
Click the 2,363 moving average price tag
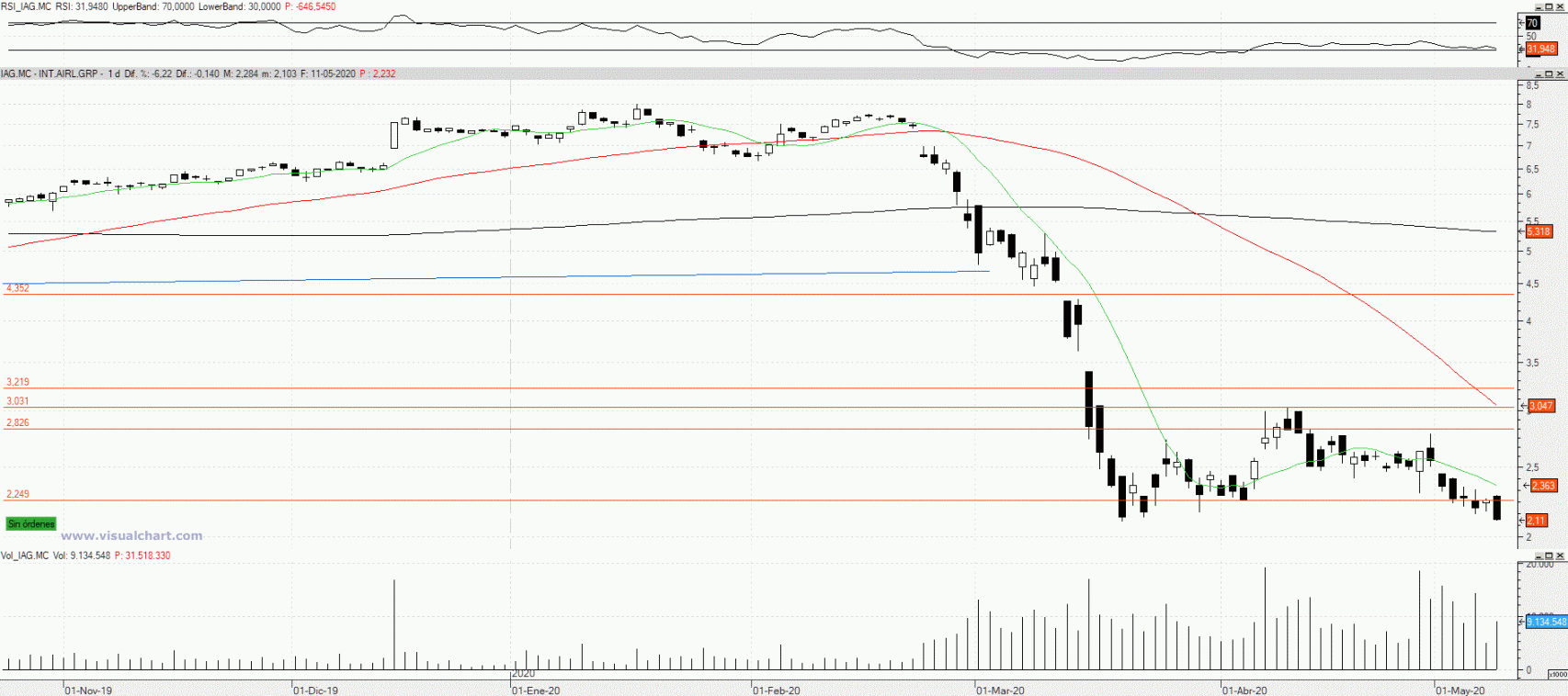tap(1543, 486)
